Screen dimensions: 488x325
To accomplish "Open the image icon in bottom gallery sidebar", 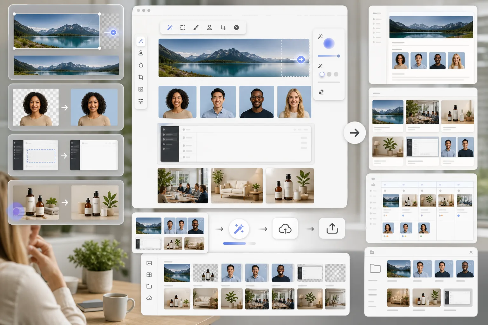I will (149, 263).
